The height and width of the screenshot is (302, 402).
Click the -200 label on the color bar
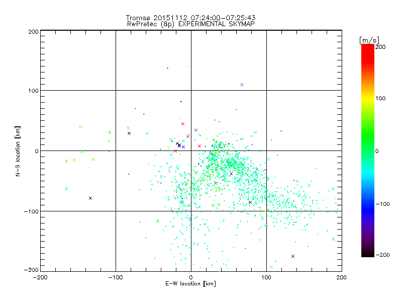pos(382,255)
